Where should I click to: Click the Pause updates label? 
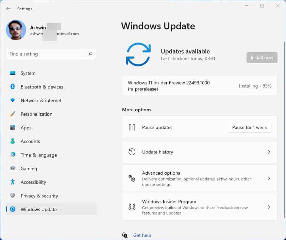point(157,127)
